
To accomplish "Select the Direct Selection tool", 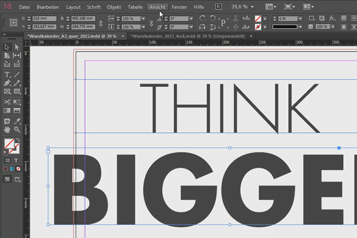I will [x=17, y=47].
